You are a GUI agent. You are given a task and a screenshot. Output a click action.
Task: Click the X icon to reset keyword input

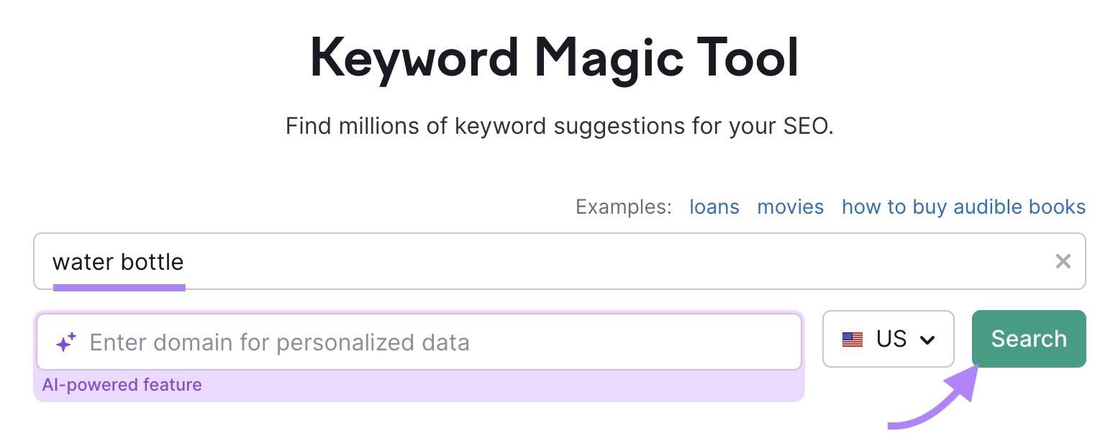pos(1063,261)
